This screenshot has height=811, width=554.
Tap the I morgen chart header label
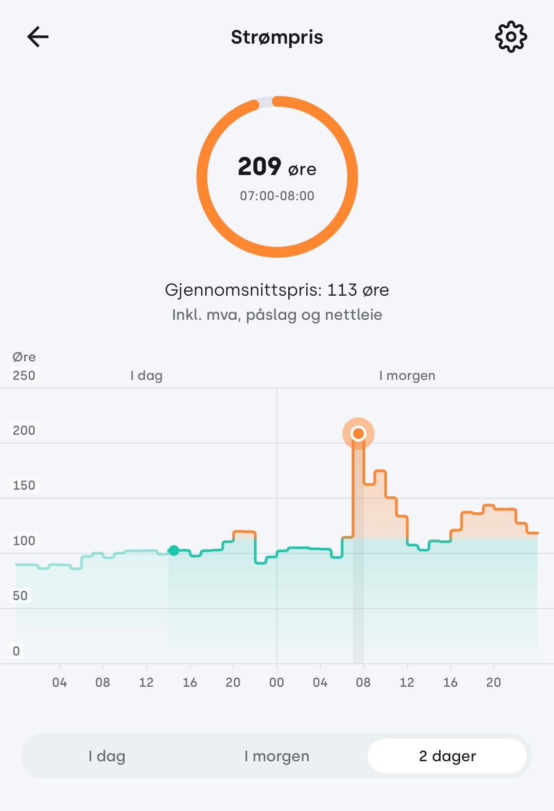coord(407,376)
